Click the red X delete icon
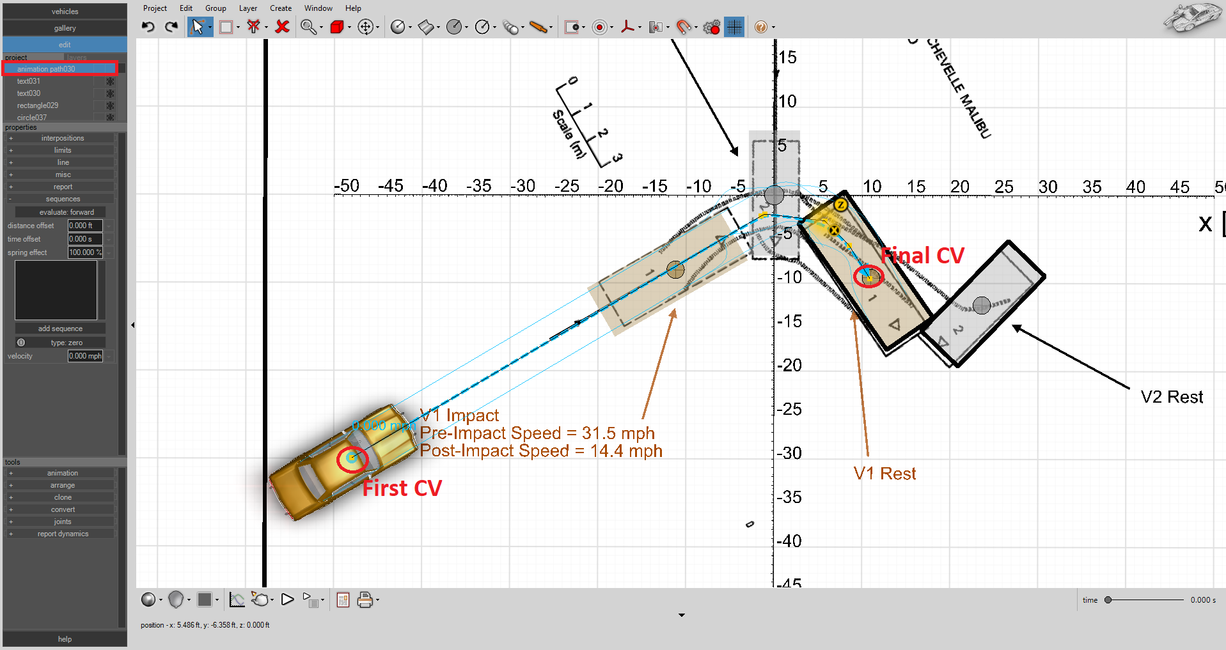The width and height of the screenshot is (1226, 650). [x=282, y=27]
